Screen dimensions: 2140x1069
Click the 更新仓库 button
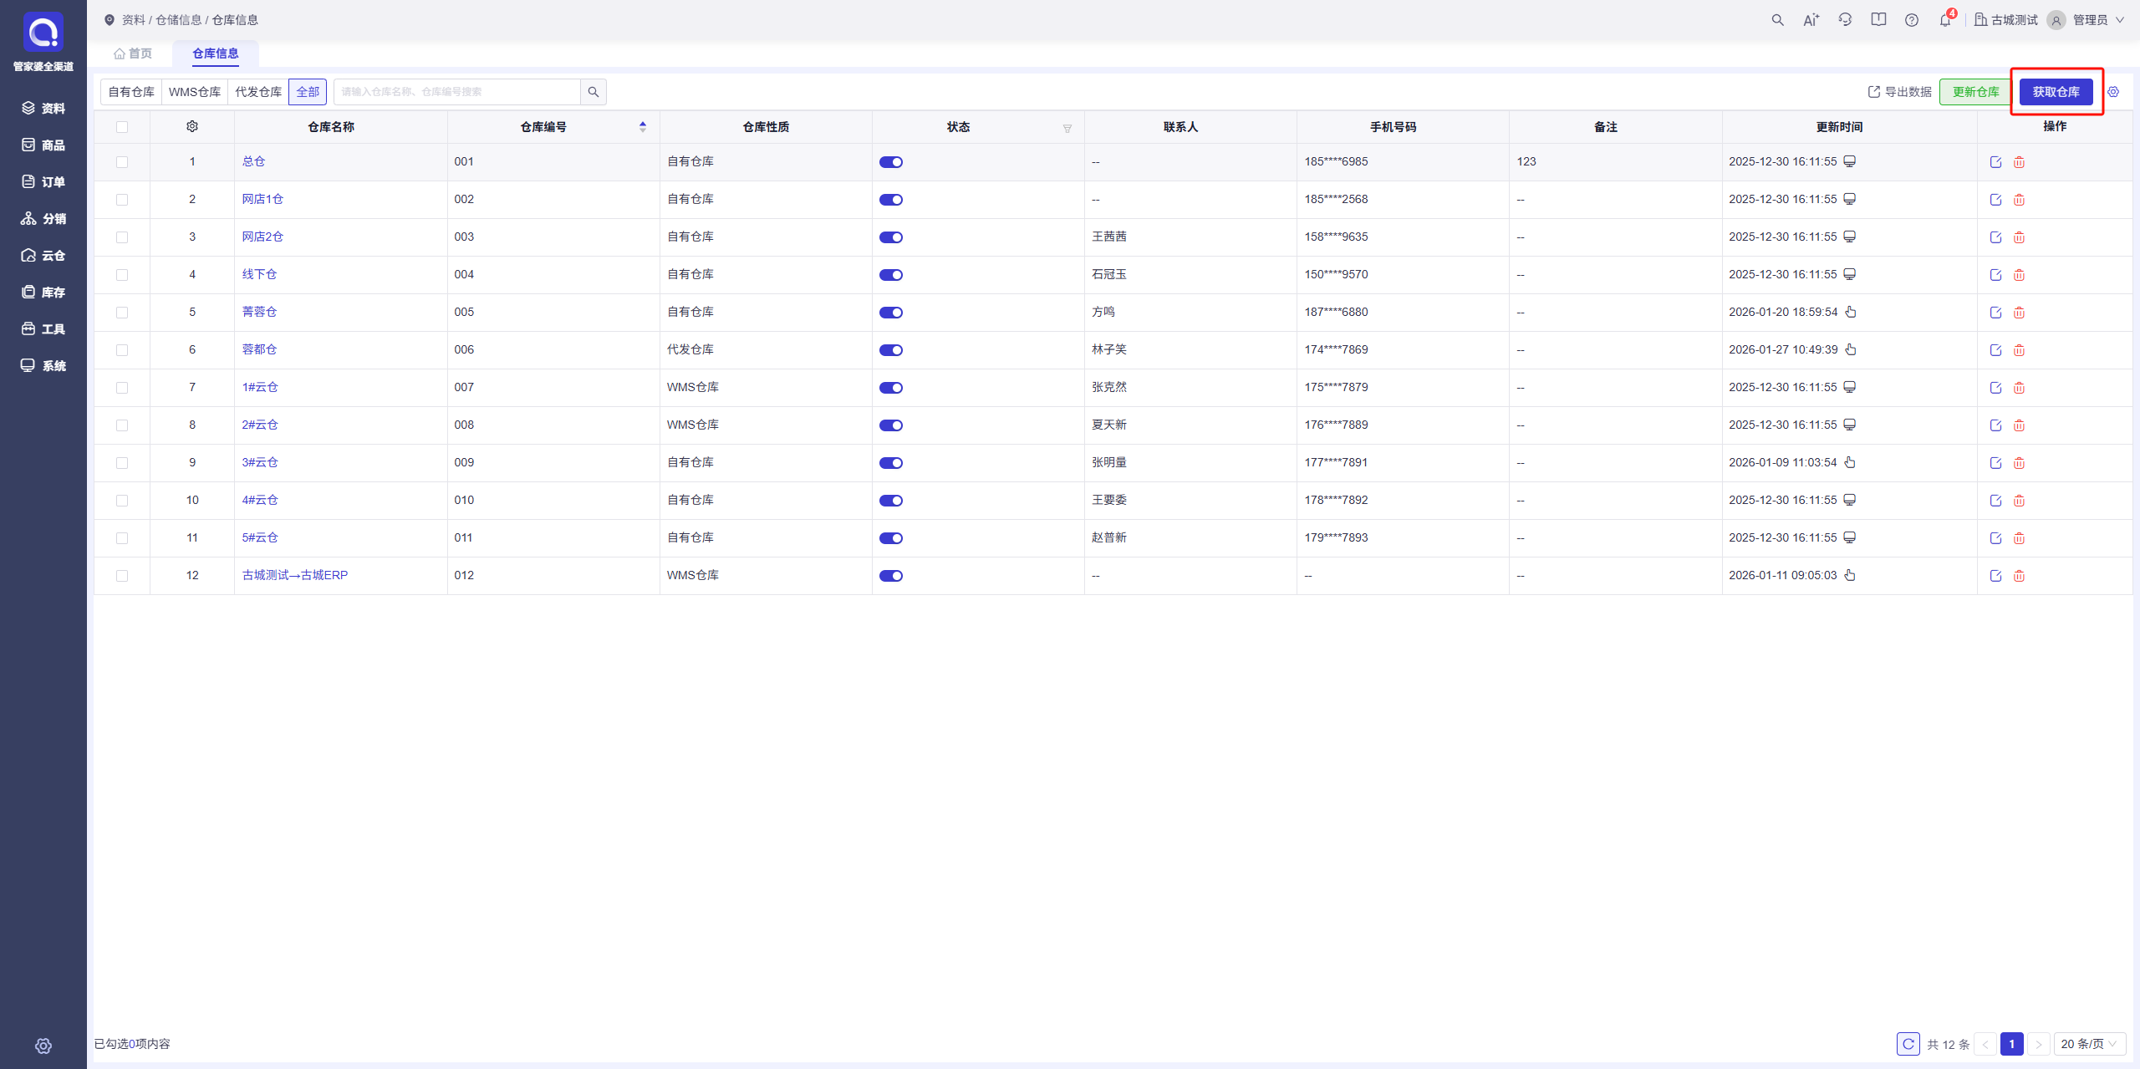coord(1976,92)
